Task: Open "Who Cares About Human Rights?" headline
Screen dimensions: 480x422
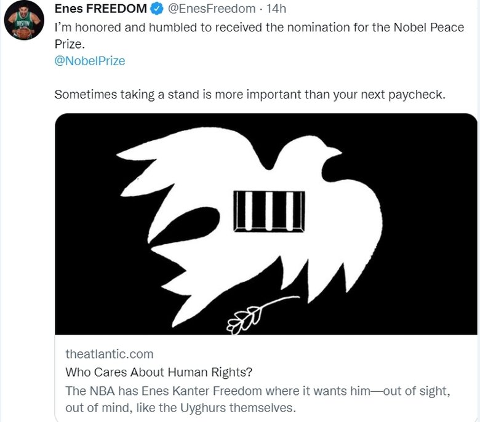Action: pos(158,372)
